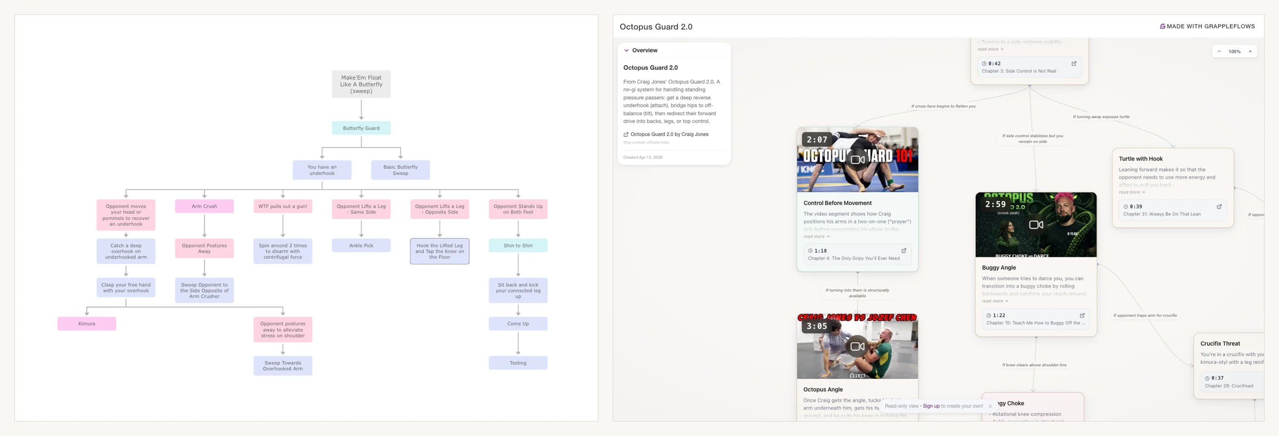Click the 'If turning away exposes turtle' label

pos(1101,117)
